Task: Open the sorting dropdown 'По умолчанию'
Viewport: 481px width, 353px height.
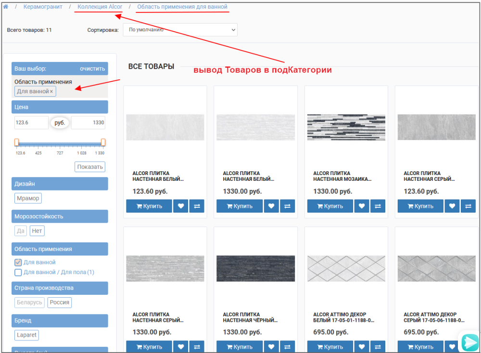Action: [x=180, y=30]
